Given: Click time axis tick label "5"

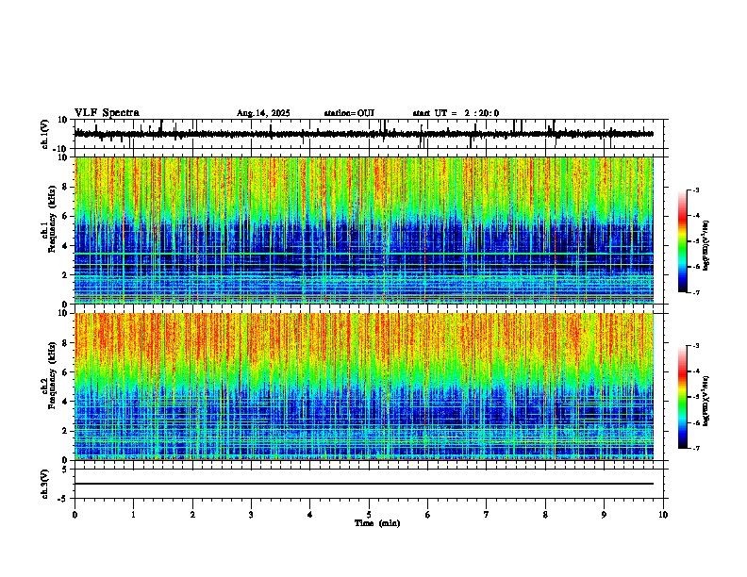Looking at the screenshot, I should (369, 515).
